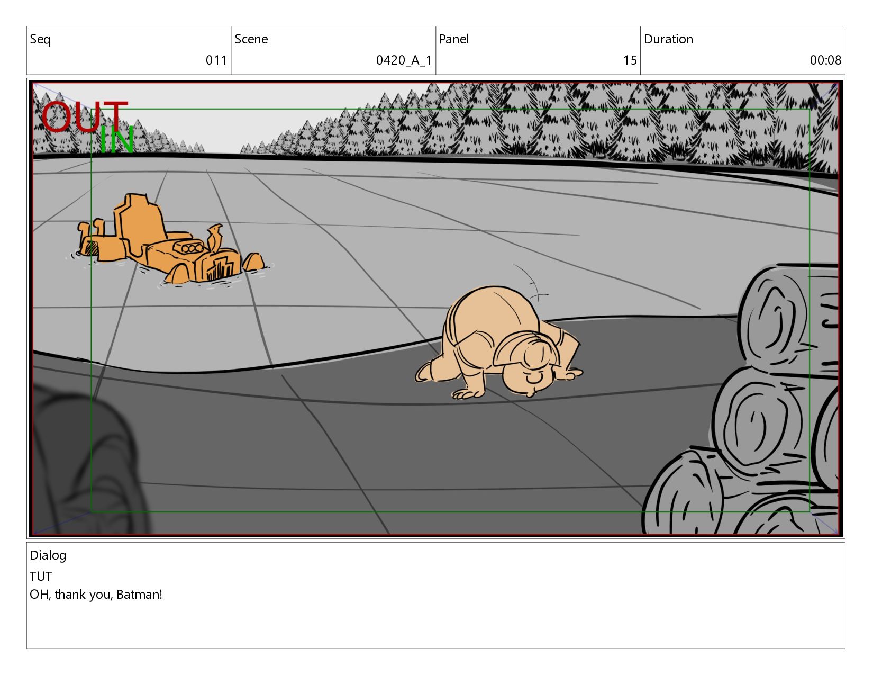This screenshot has width=873, height=675.
Task: Click the "Panel" header label
Action: [x=454, y=39]
